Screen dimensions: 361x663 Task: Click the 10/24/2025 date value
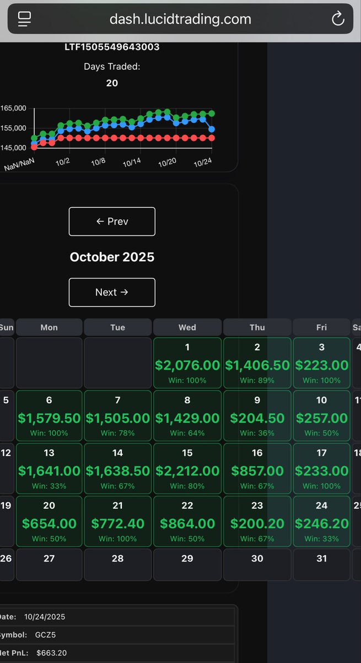tap(46, 617)
